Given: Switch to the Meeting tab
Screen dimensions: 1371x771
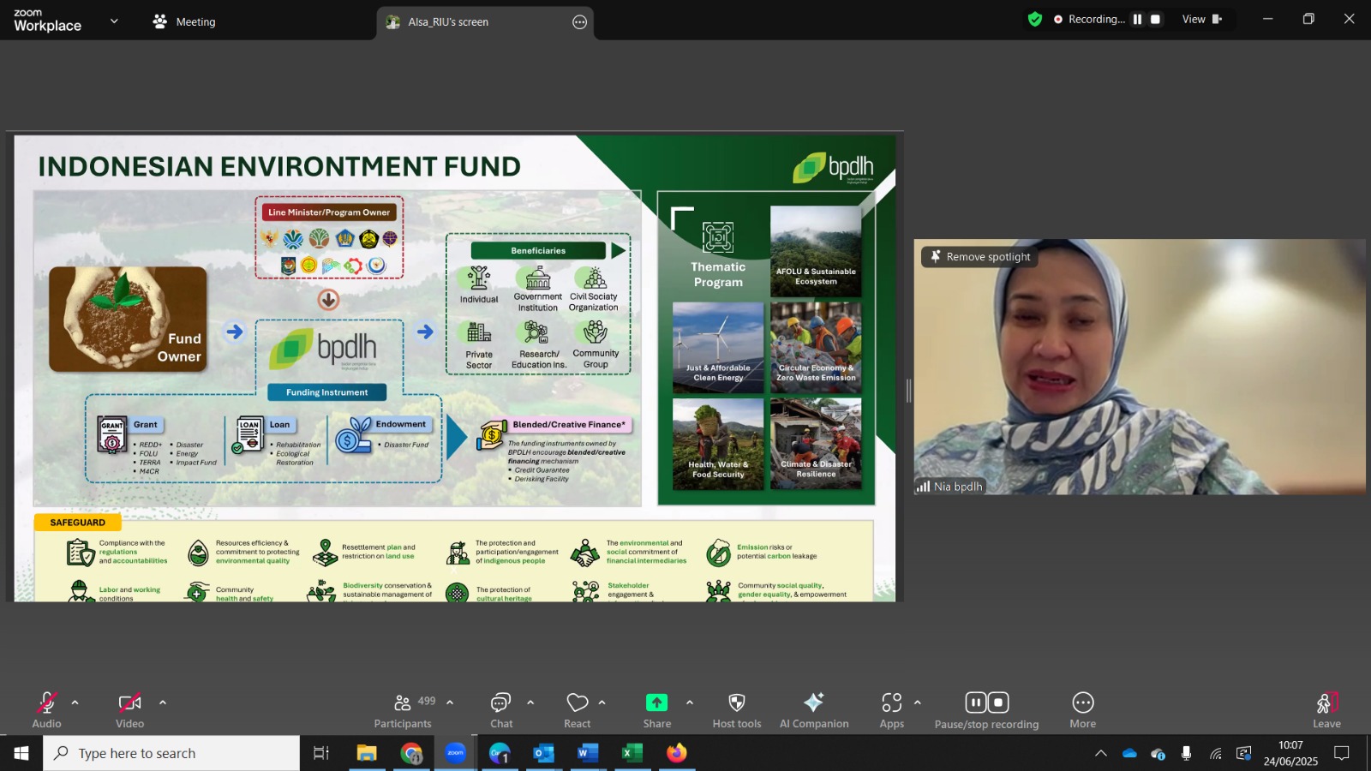Looking at the screenshot, I should 184,21.
